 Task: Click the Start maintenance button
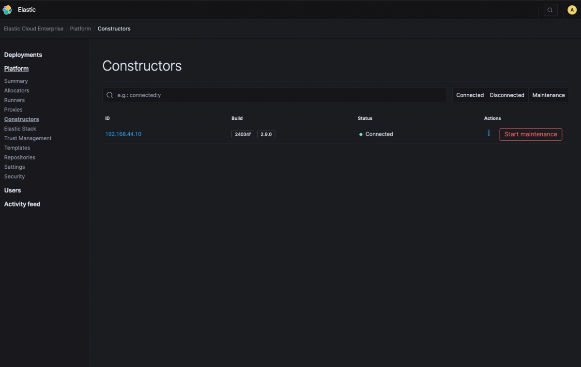click(x=531, y=134)
